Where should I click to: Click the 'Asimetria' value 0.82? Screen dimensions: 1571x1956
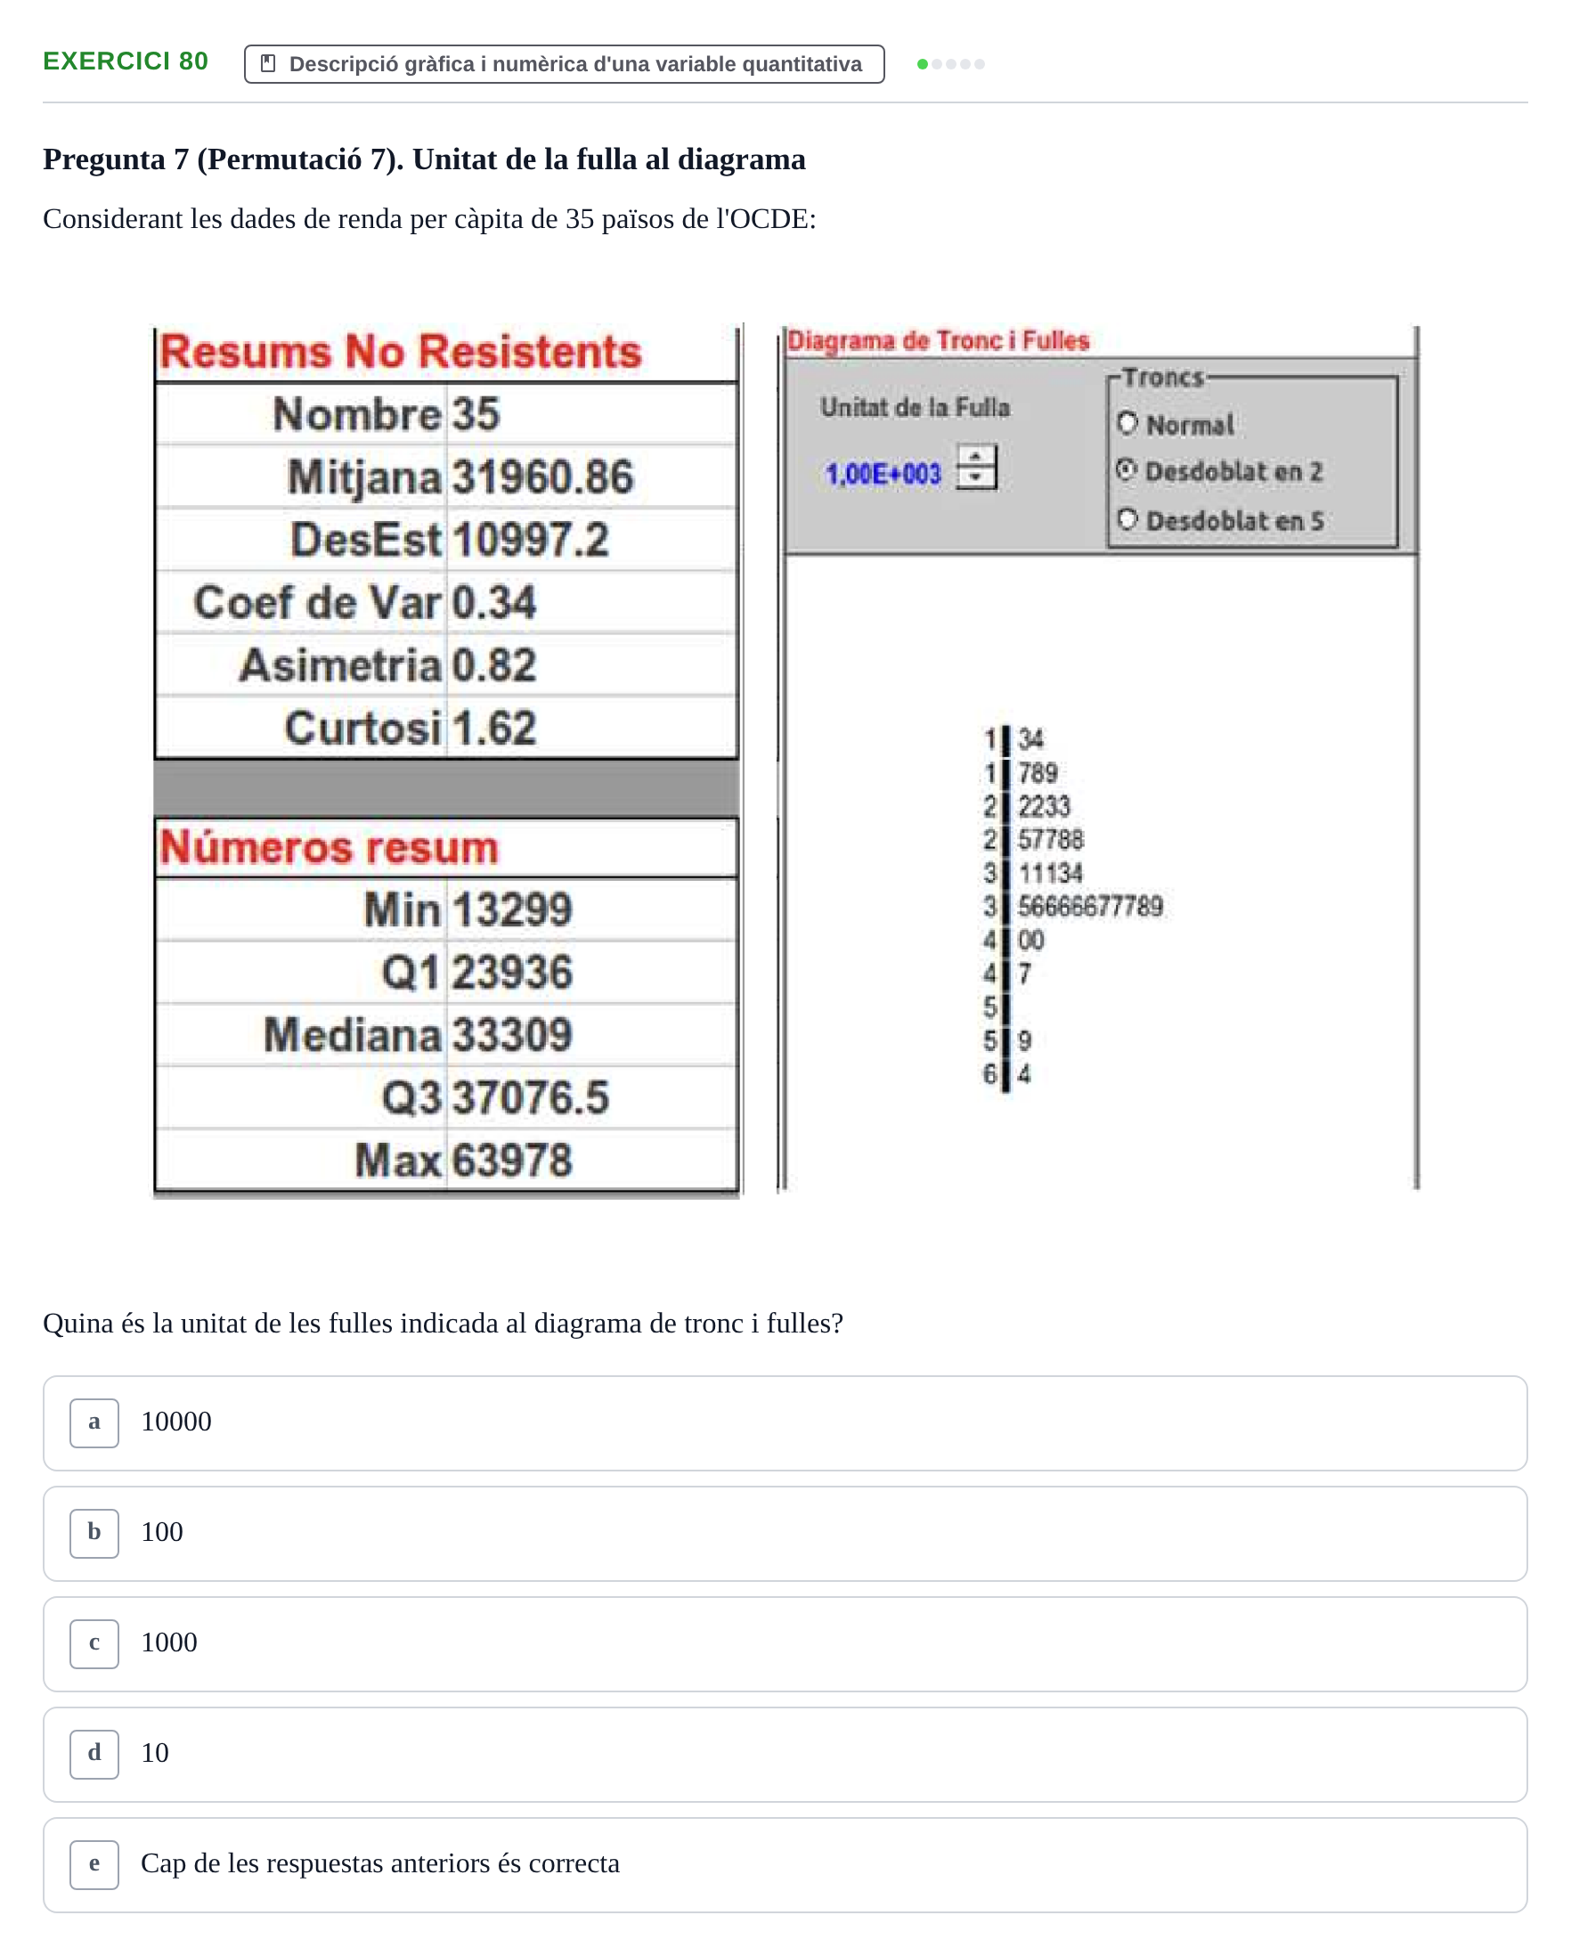494,665
